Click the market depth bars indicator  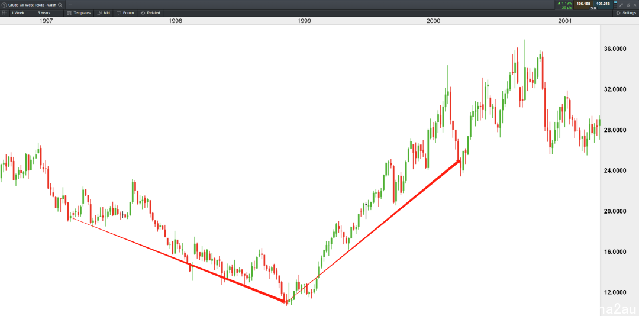615,5
